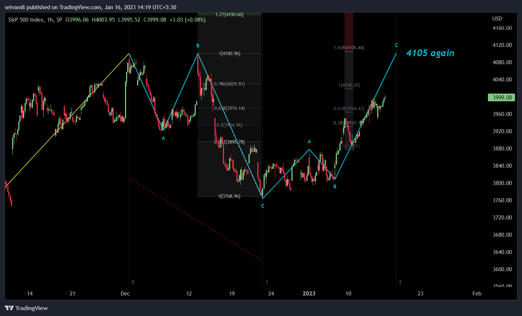522x316 pixels.
Task: Click the 1(4018.30) extension label
Action: (349, 85)
